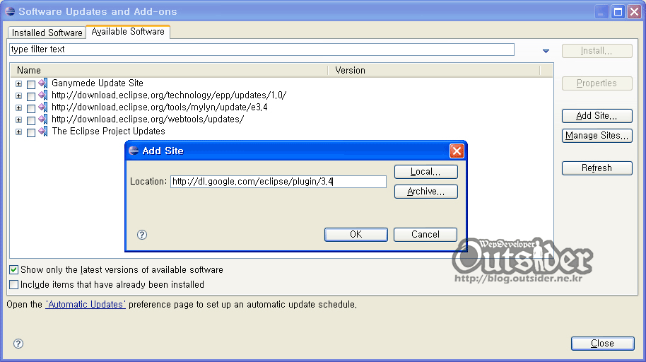The height and width of the screenshot is (362, 646).
Task: Open help for Software Updates window
Action: 18,344
